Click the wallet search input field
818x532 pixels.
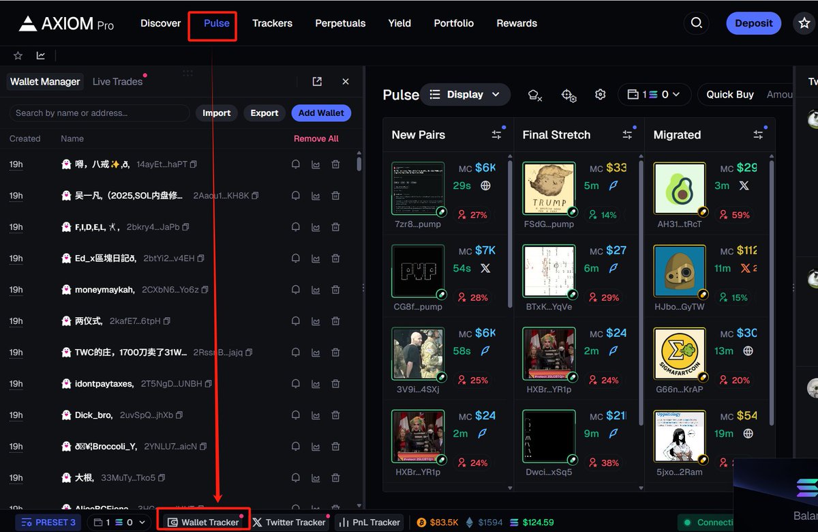[99, 113]
